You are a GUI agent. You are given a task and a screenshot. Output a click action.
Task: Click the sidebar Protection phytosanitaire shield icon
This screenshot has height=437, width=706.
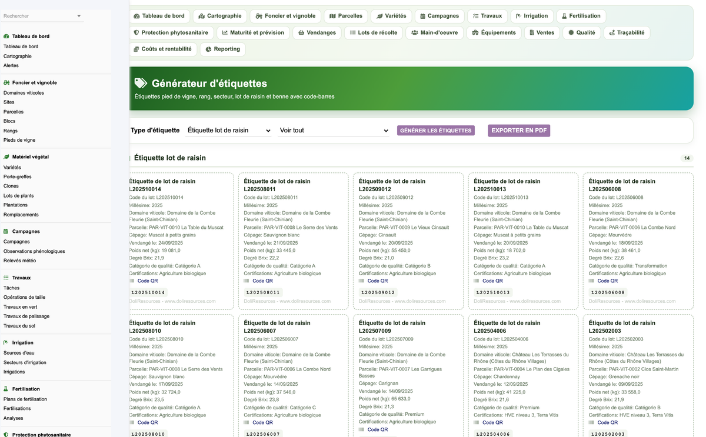click(x=6, y=435)
